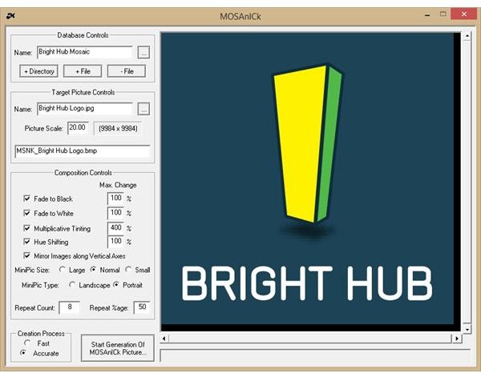Browse for the database name file
Screen dimensions: 481x373
(x=143, y=53)
